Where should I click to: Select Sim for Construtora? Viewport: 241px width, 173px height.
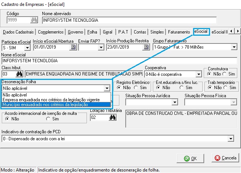pyautogui.click(x=226, y=74)
